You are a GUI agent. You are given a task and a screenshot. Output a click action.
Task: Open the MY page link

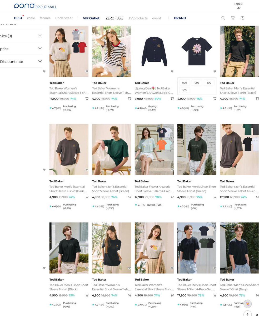tap(238, 8)
